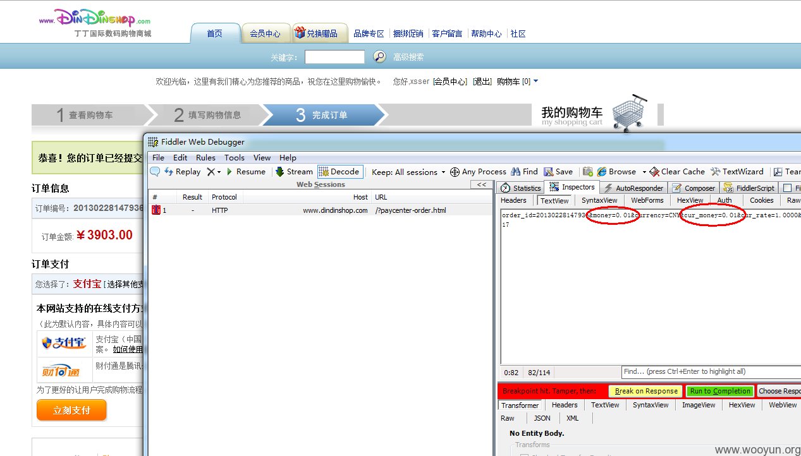Open the Fiddler Tools menu

click(234, 158)
